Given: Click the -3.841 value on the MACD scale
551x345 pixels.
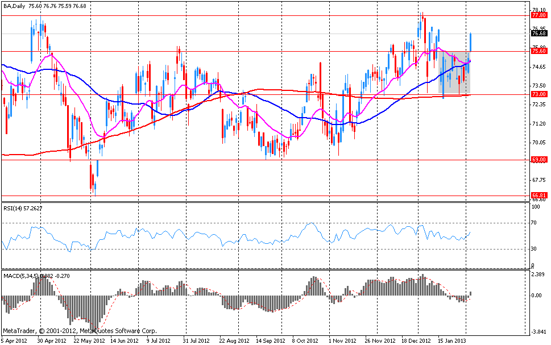Looking at the screenshot, I should click(x=537, y=332).
